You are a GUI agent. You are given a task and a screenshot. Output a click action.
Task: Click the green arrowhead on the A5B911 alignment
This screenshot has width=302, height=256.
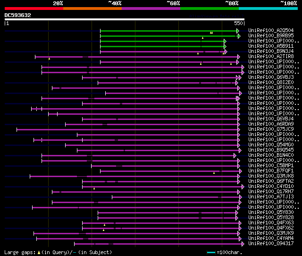coord(225,46)
